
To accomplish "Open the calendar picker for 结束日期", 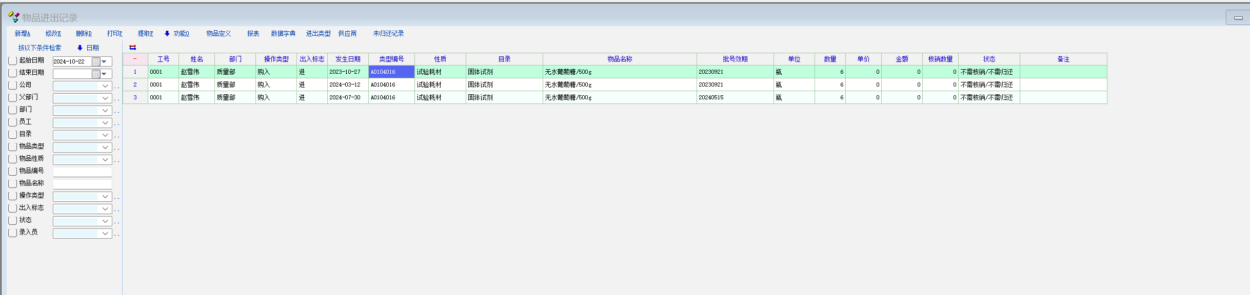I will tap(96, 74).
